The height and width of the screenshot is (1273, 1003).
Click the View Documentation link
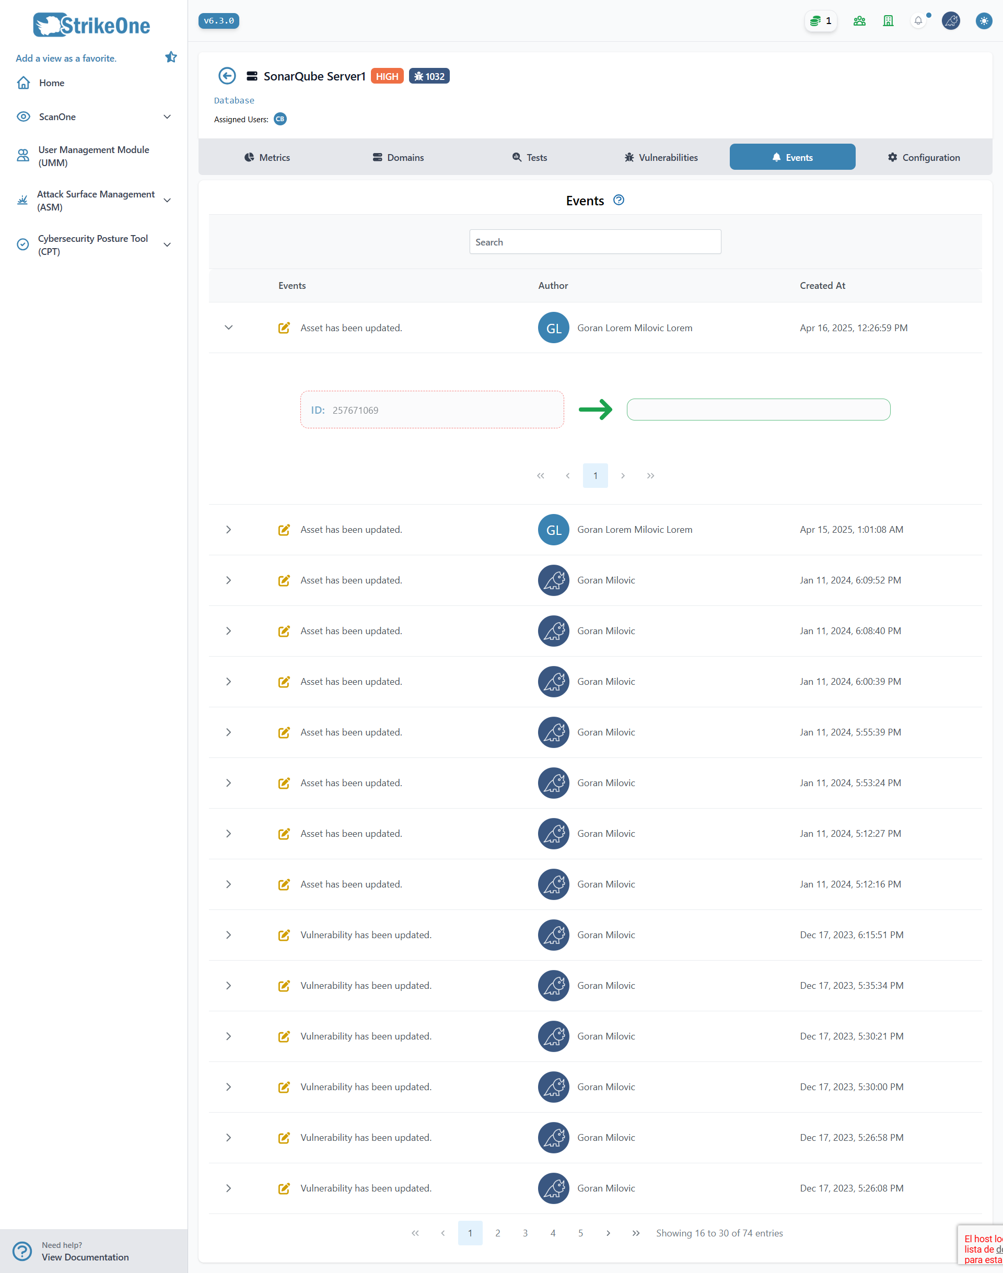(x=85, y=1257)
